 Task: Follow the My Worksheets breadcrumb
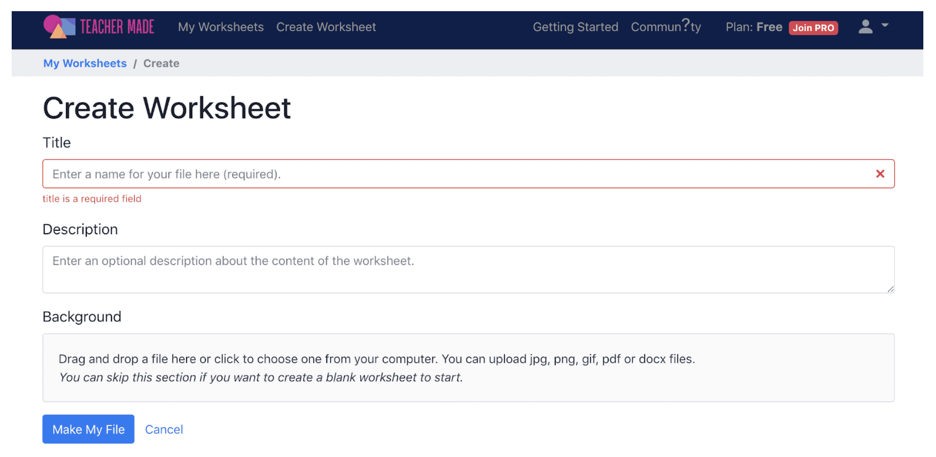coord(85,63)
